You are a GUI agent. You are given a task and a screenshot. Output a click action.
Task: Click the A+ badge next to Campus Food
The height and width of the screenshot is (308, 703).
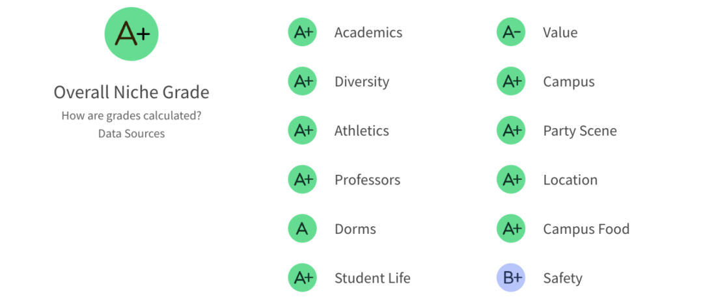pyautogui.click(x=511, y=229)
